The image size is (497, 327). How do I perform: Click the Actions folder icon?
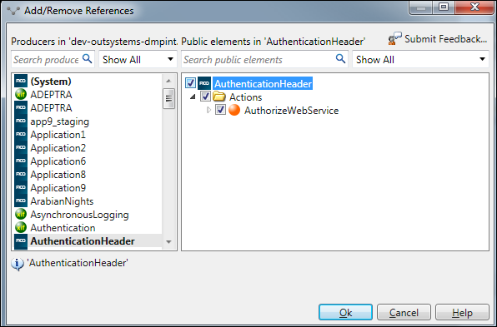[x=219, y=97]
